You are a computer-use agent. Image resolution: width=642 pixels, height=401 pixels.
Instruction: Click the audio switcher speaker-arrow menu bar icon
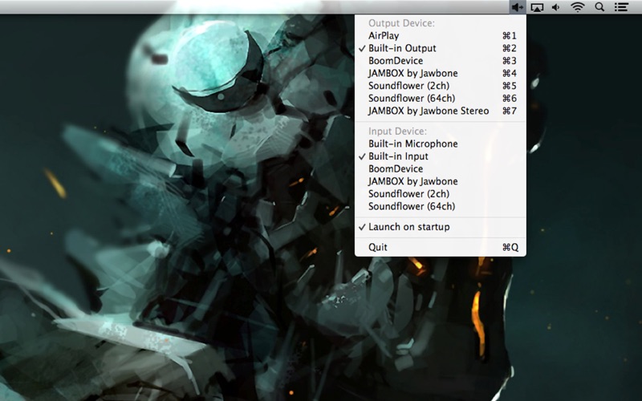(518, 7)
